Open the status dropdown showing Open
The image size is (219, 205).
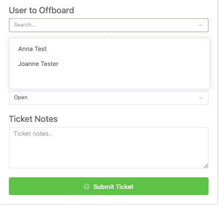tap(108, 98)
